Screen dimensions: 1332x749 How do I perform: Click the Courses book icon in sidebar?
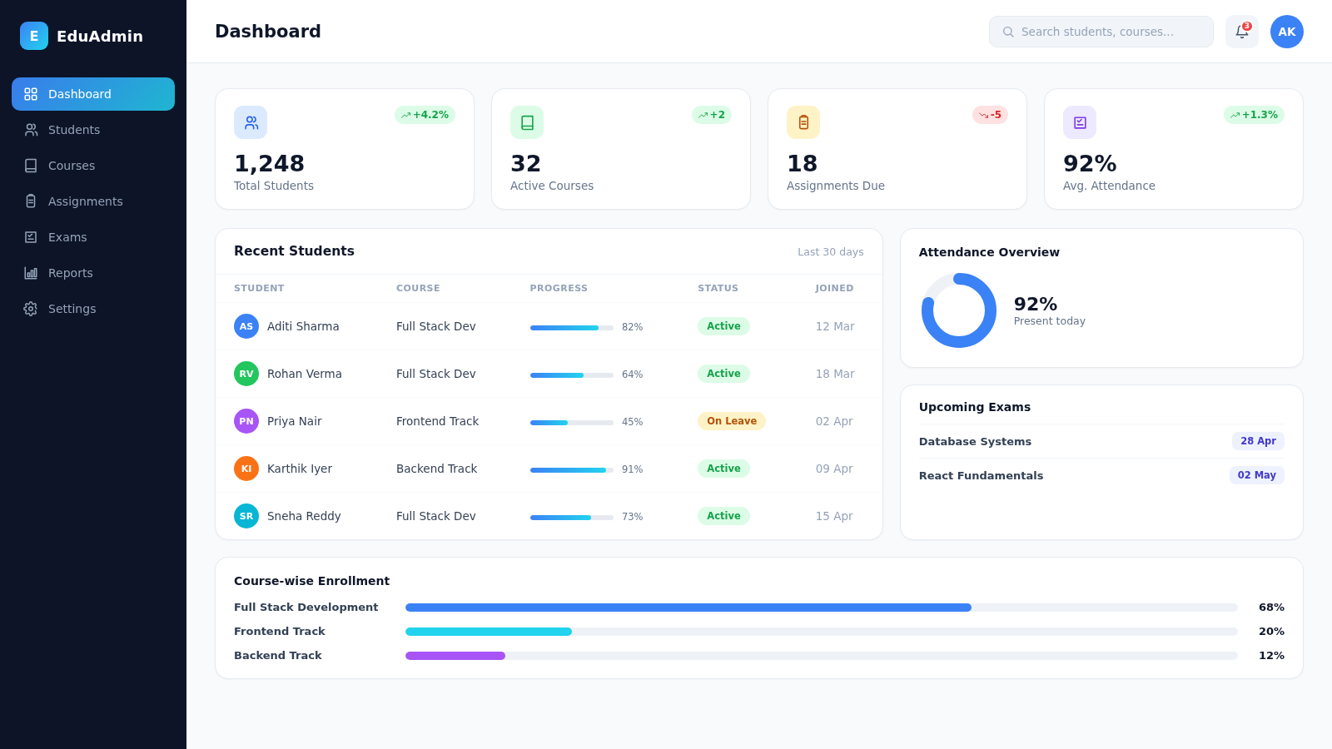tap(31, 166)
